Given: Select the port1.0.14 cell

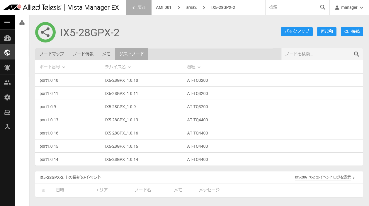Looking at the screenshot, I should (x=49, y=159).
